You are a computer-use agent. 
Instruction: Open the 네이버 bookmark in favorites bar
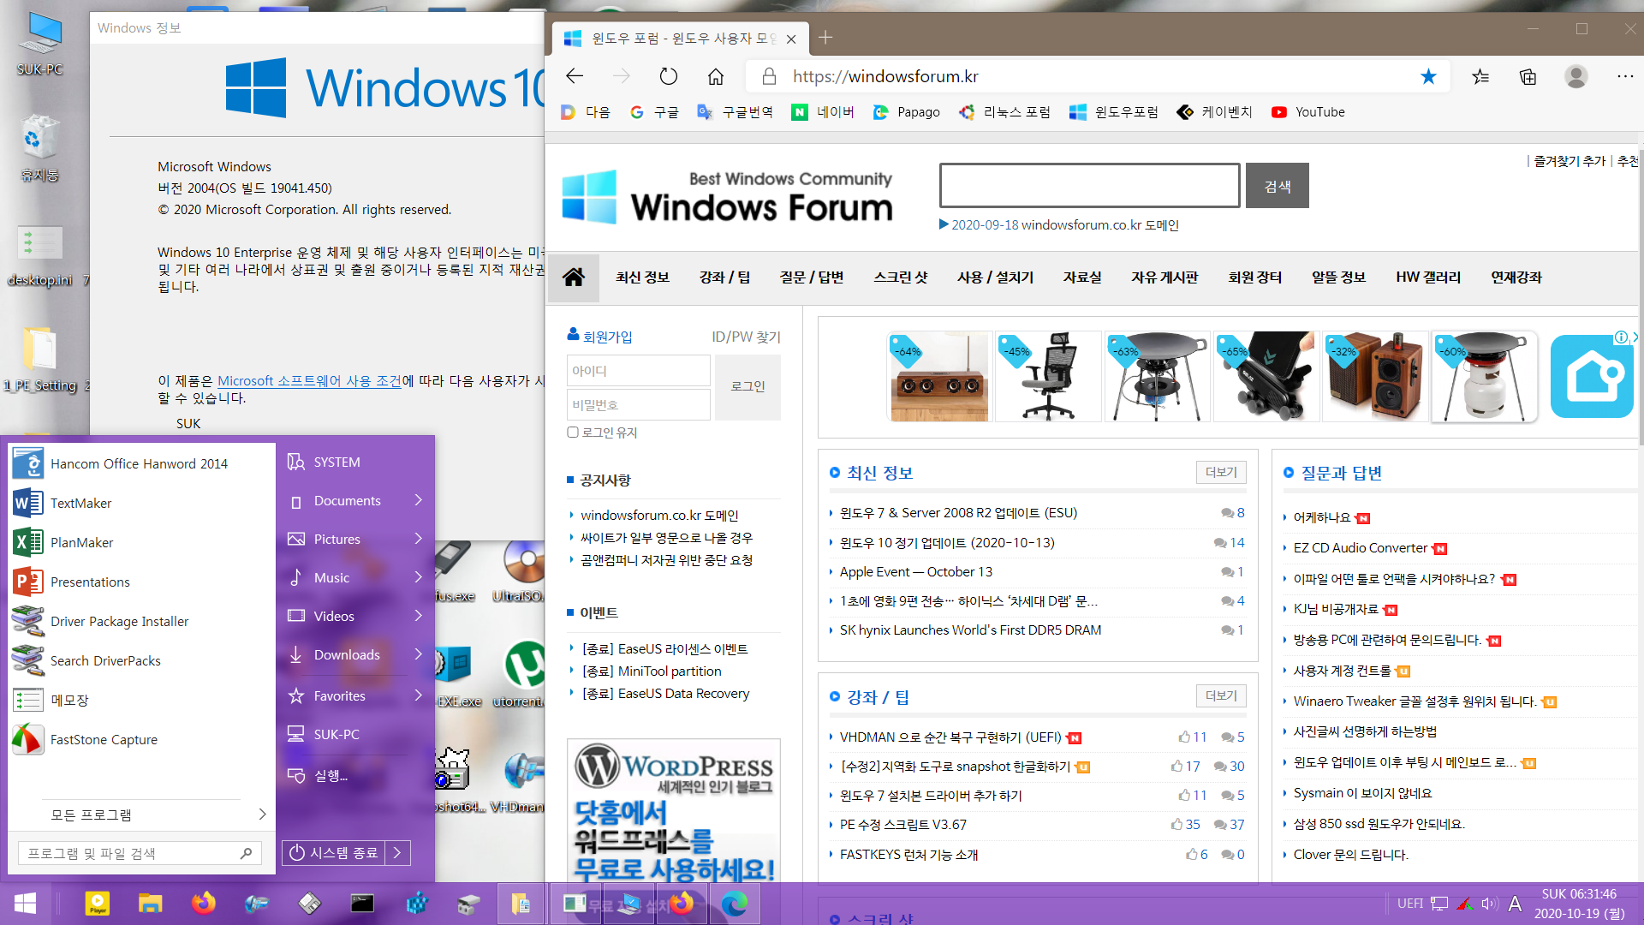823,112
